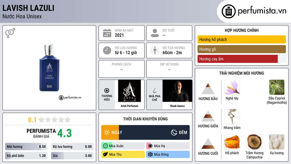Click the Shadi Samra perfumer photo

click(177, 91)
